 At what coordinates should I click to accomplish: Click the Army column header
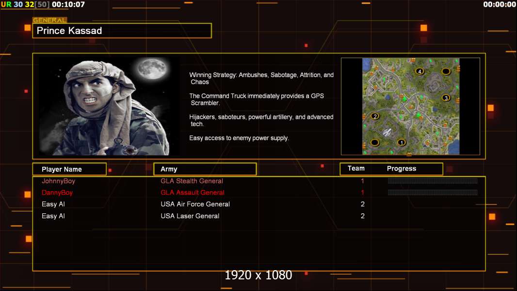205,169
